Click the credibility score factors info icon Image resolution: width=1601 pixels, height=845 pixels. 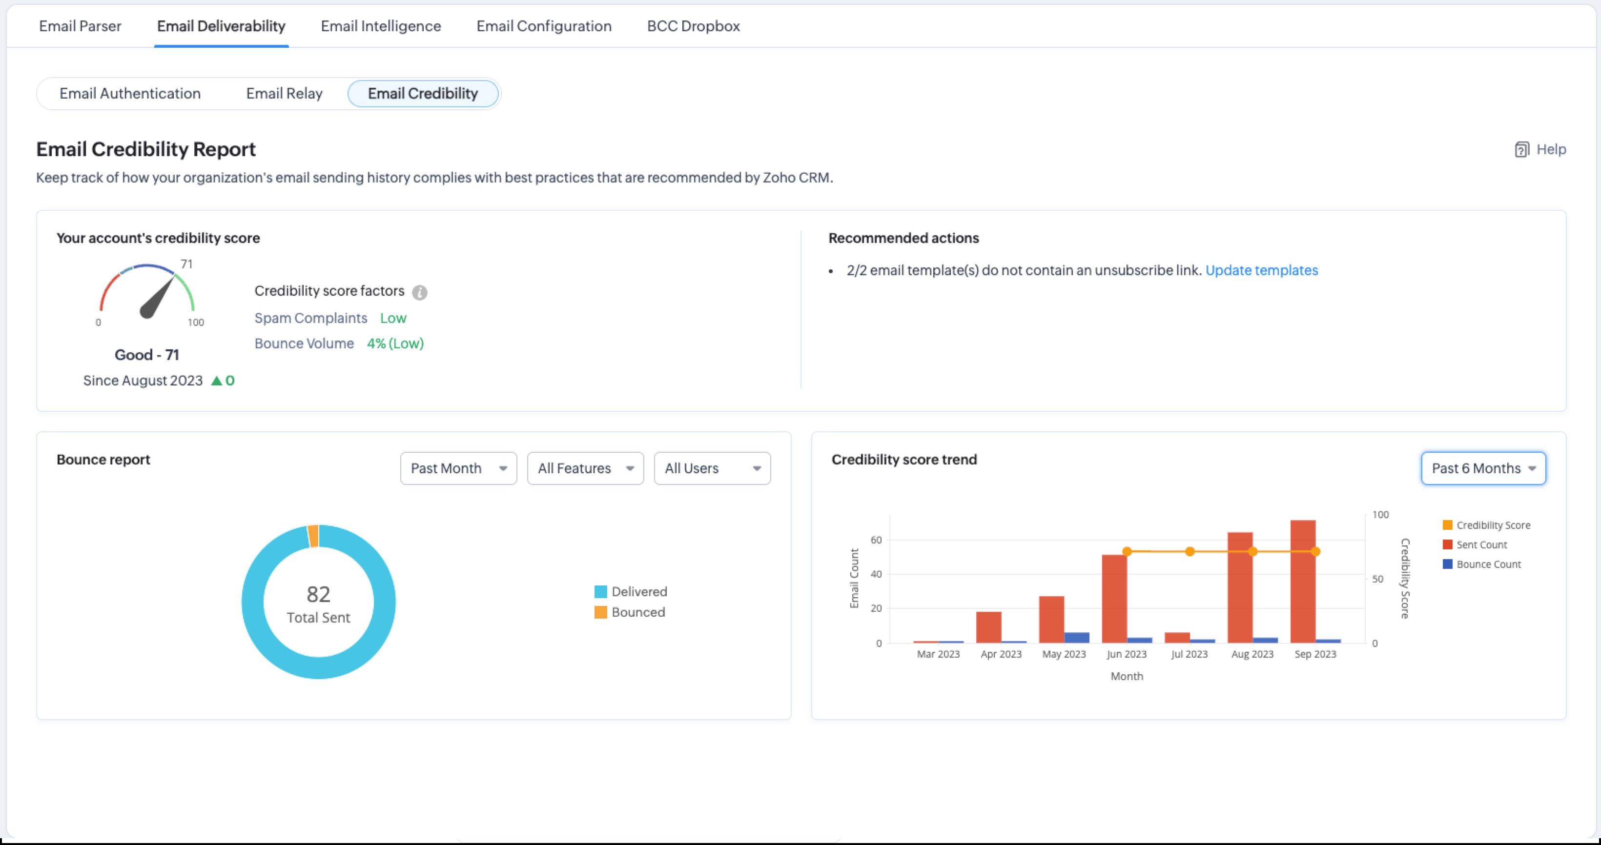(419, 292)
